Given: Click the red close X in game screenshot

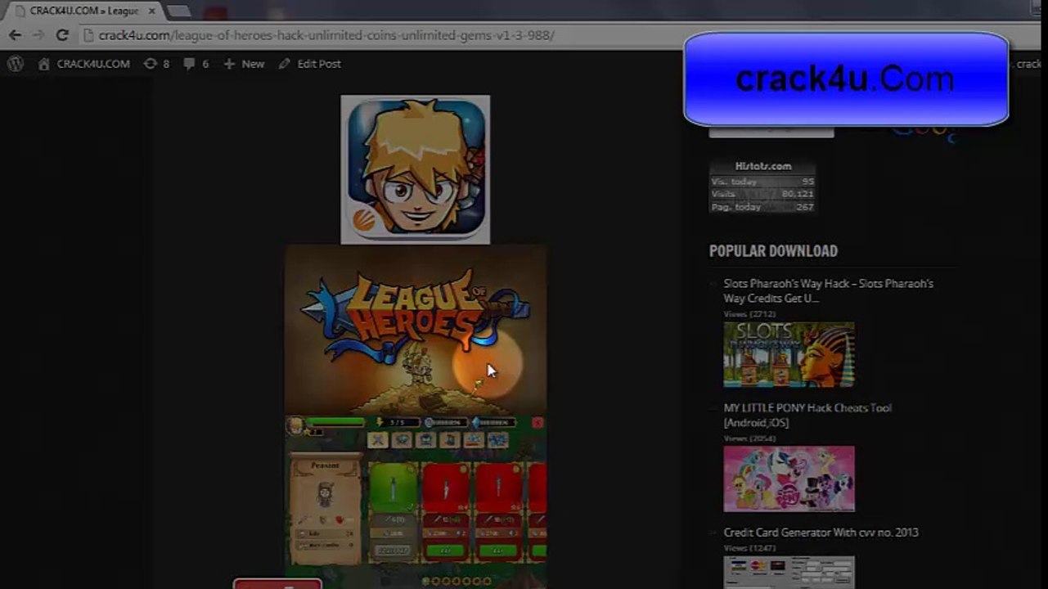Looking at the screenshot, I should click(x=537, y=423).
